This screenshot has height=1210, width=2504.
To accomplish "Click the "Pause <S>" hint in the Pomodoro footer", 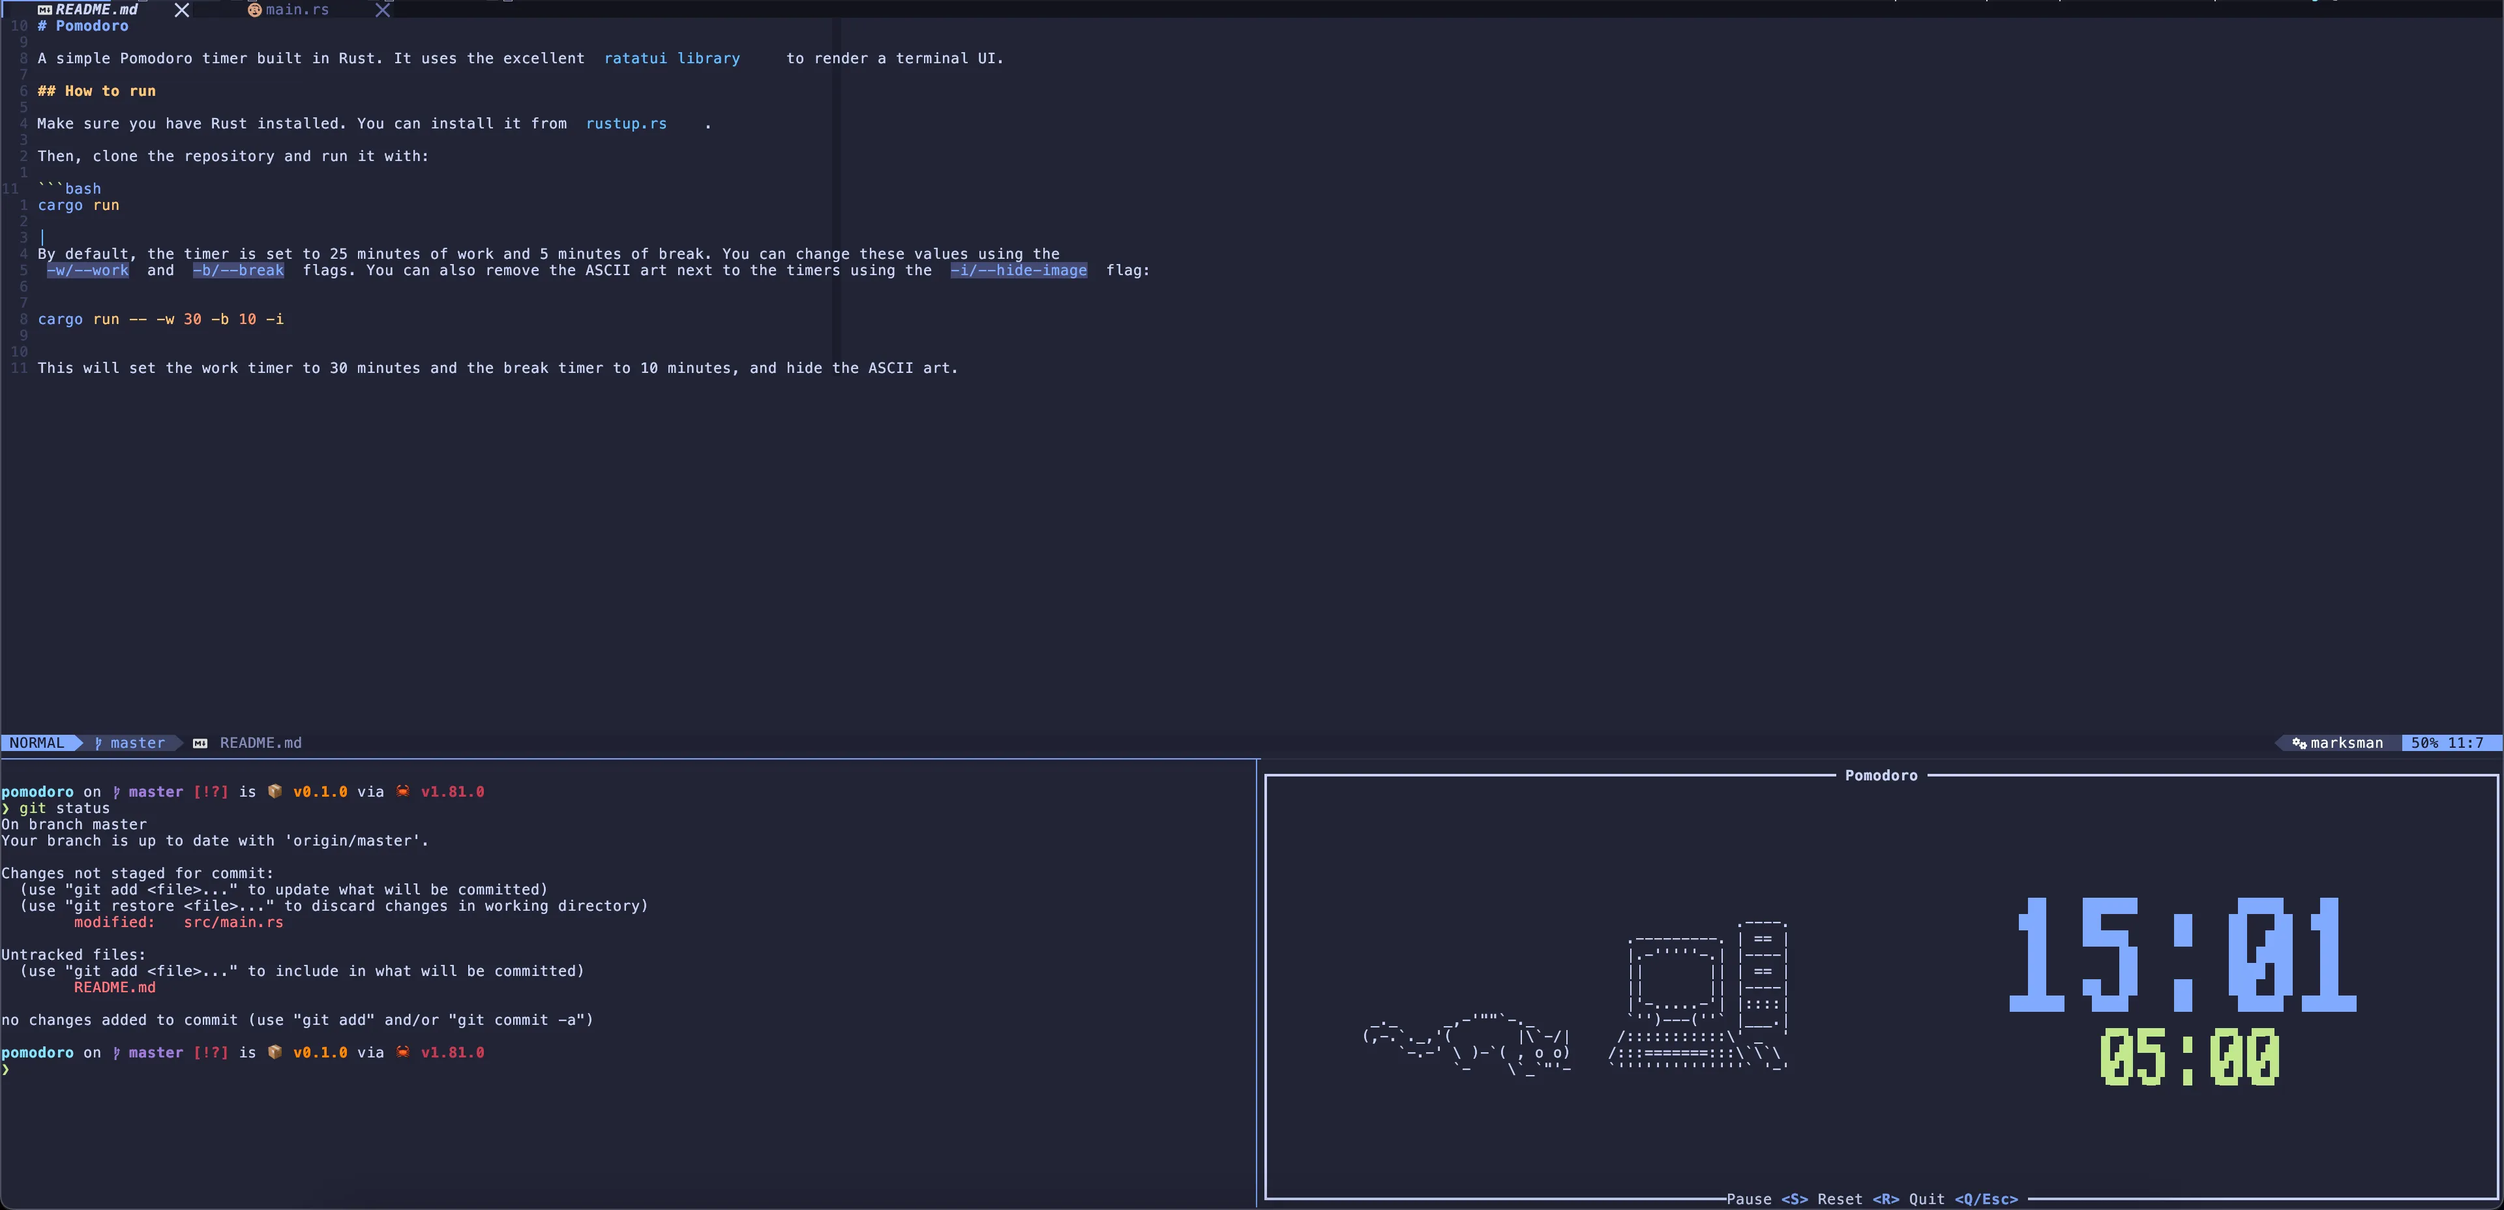I will click(1767, 1200).
